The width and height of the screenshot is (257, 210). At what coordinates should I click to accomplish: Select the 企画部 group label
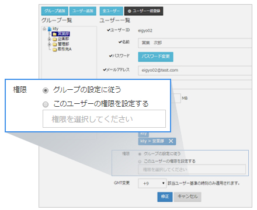[63, 39]
